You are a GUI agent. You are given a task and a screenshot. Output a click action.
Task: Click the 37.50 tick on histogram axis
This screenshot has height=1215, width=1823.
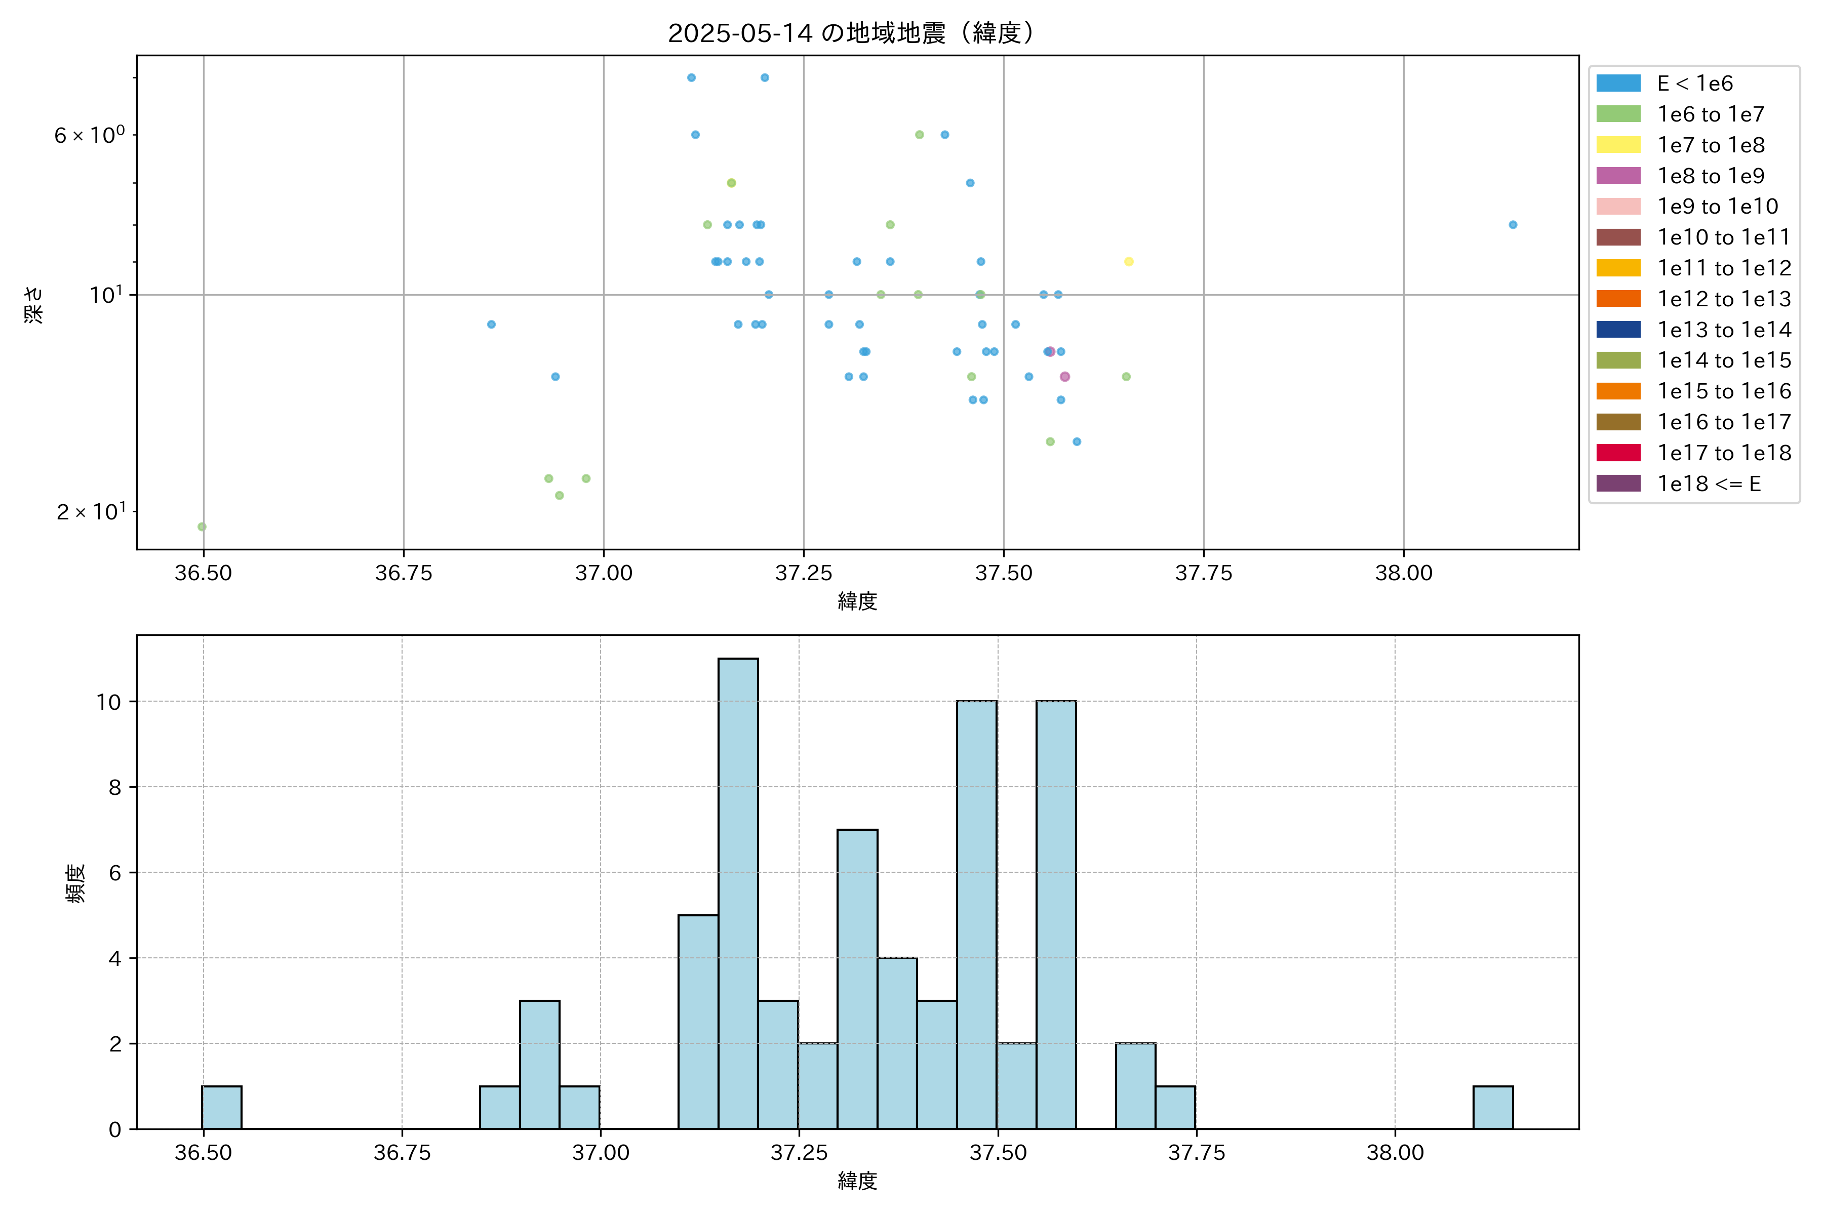click(998, 1153)
